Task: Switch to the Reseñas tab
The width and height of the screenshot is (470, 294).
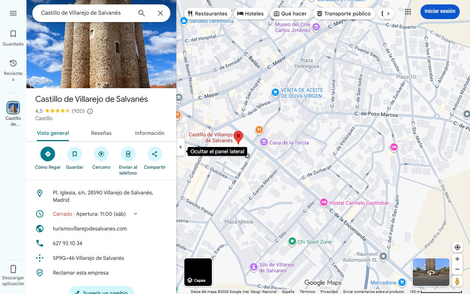Action: [x=101, y=133]
